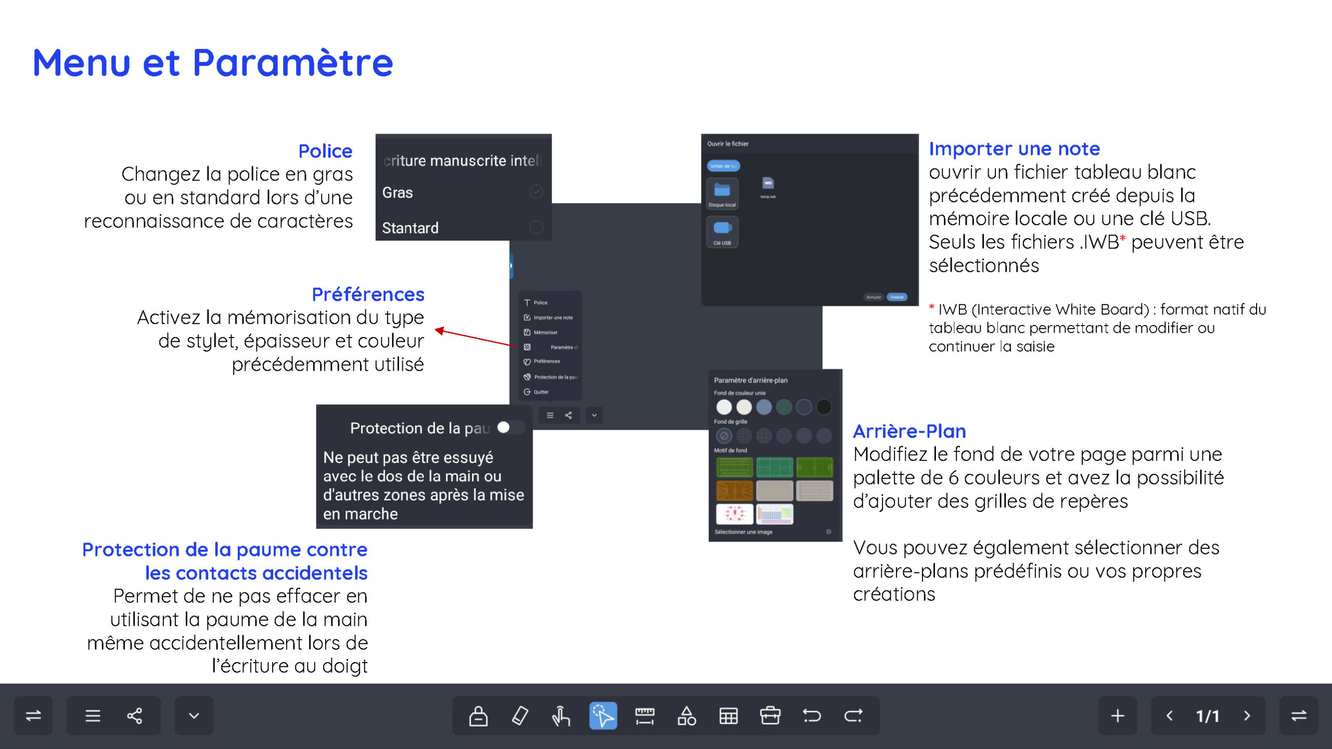Add a new page with the plus button

(1118, 716)
